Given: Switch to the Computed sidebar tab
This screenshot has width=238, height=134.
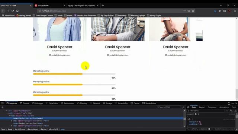Looking at the screenshot, I should (212, 107).
